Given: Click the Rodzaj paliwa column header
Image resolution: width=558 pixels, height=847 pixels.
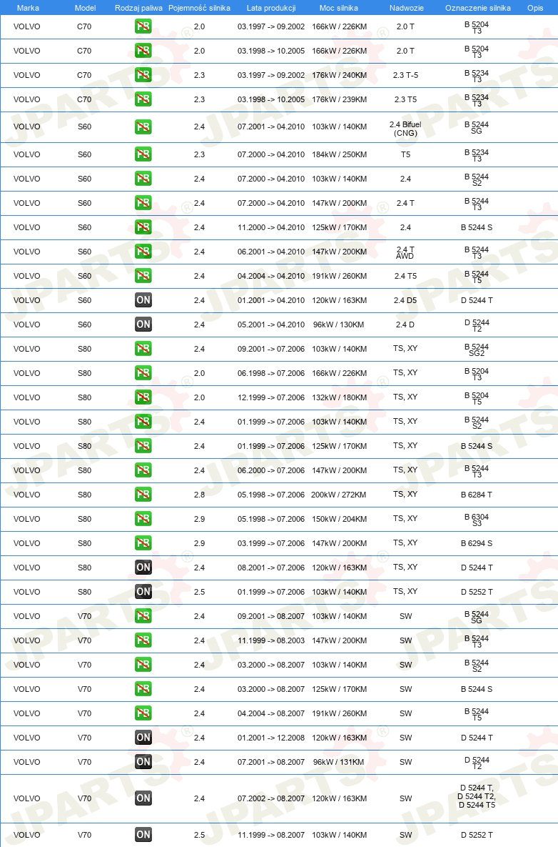Looking at the screenshot, I should tap(138, 8).
